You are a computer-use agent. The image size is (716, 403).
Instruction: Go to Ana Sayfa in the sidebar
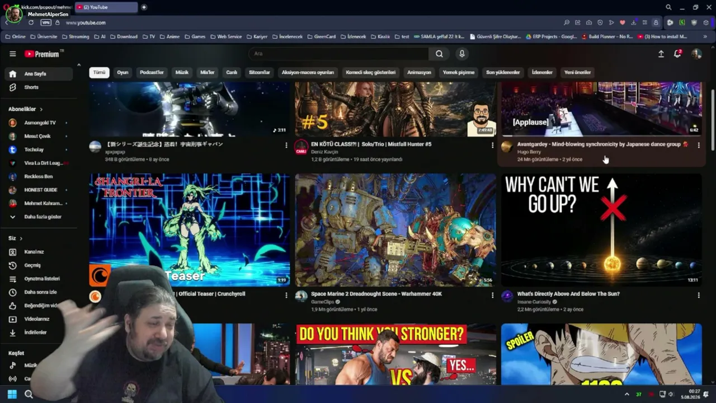point(39,74)
